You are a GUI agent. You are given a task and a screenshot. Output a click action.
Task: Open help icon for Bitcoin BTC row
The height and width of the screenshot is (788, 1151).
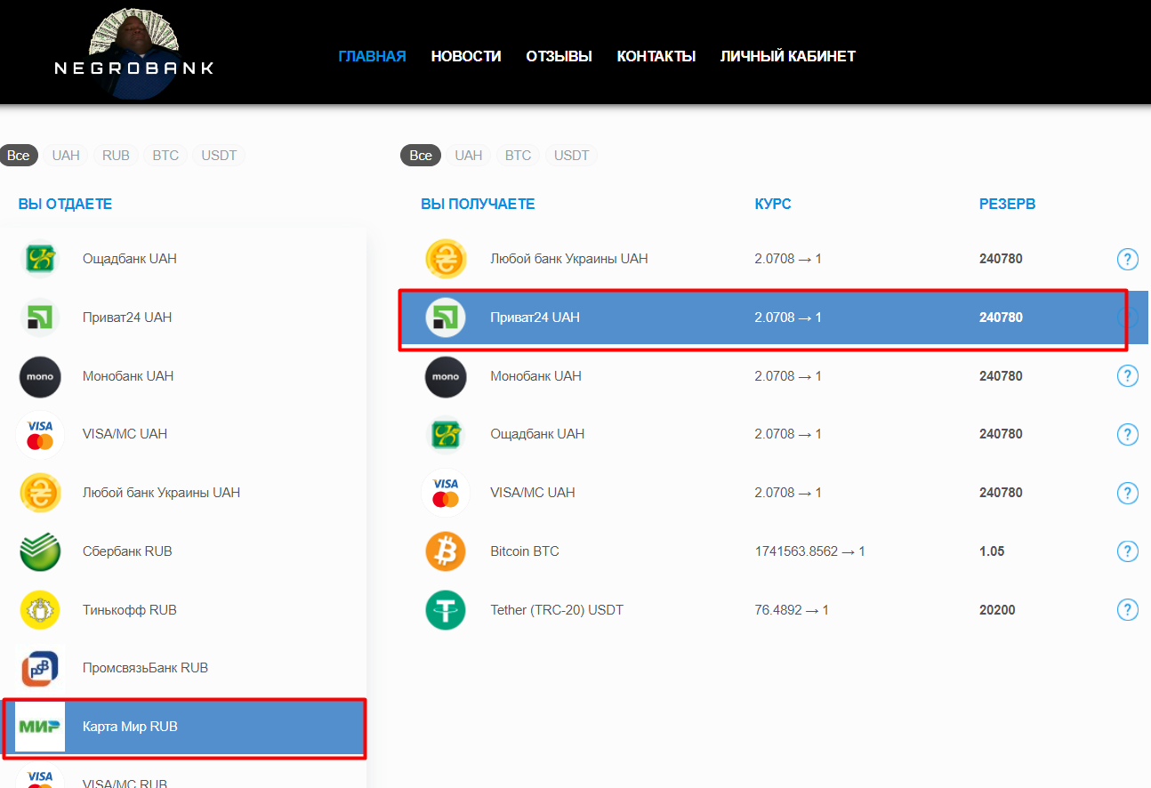[x=1127, y=551]
